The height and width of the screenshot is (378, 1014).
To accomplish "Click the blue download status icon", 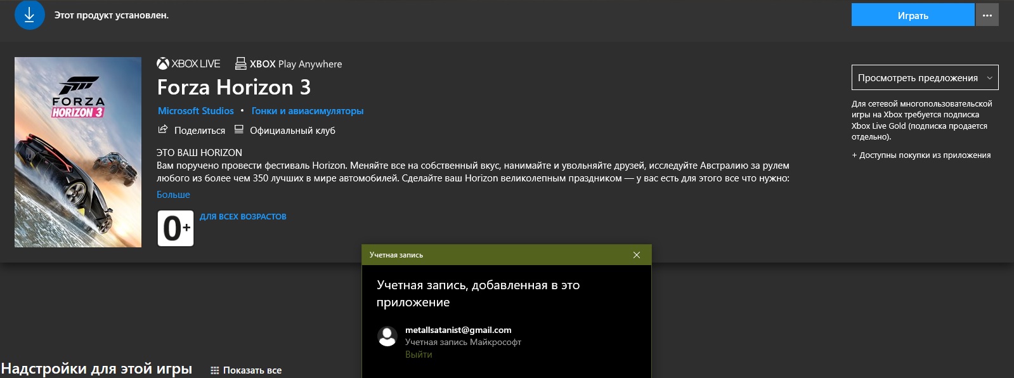I will 29,15.
